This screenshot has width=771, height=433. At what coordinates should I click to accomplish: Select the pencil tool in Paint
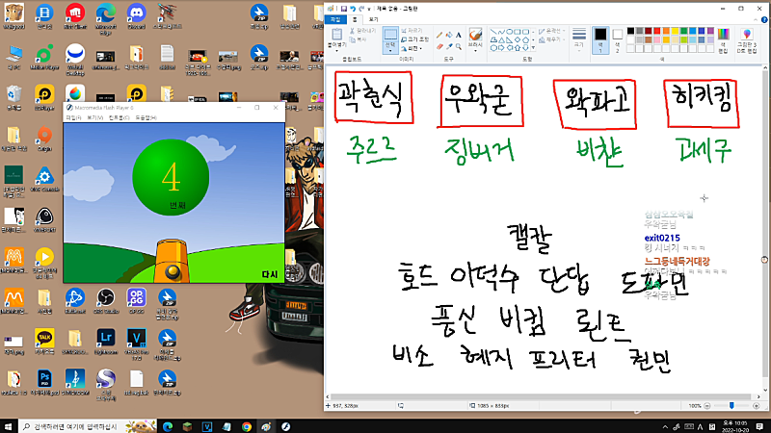pyautogui.click(x=439, y=33)
